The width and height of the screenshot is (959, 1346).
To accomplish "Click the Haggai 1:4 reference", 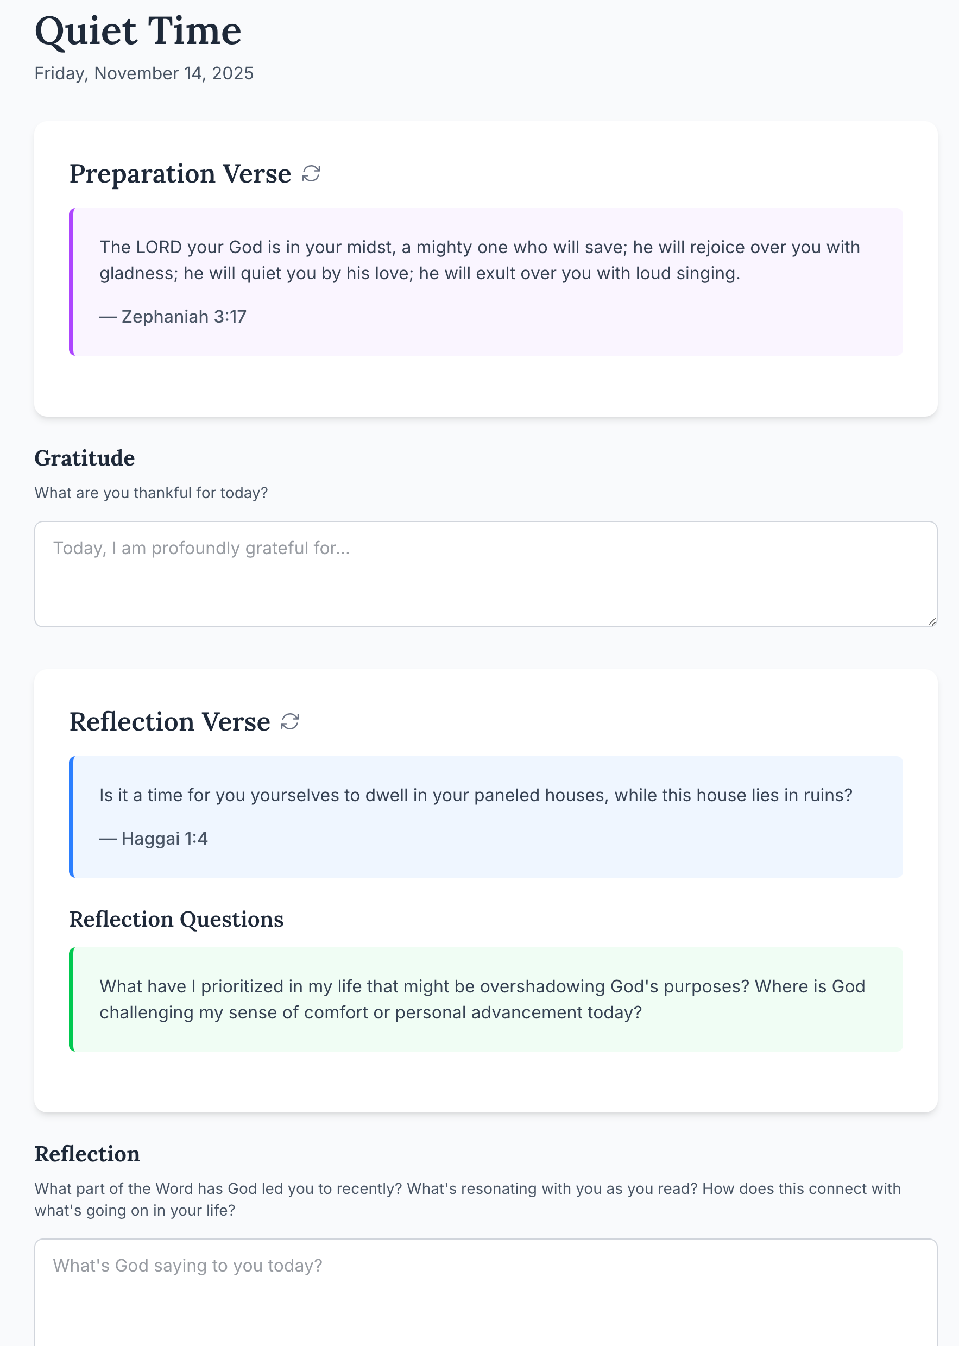I will pos(154,839).
